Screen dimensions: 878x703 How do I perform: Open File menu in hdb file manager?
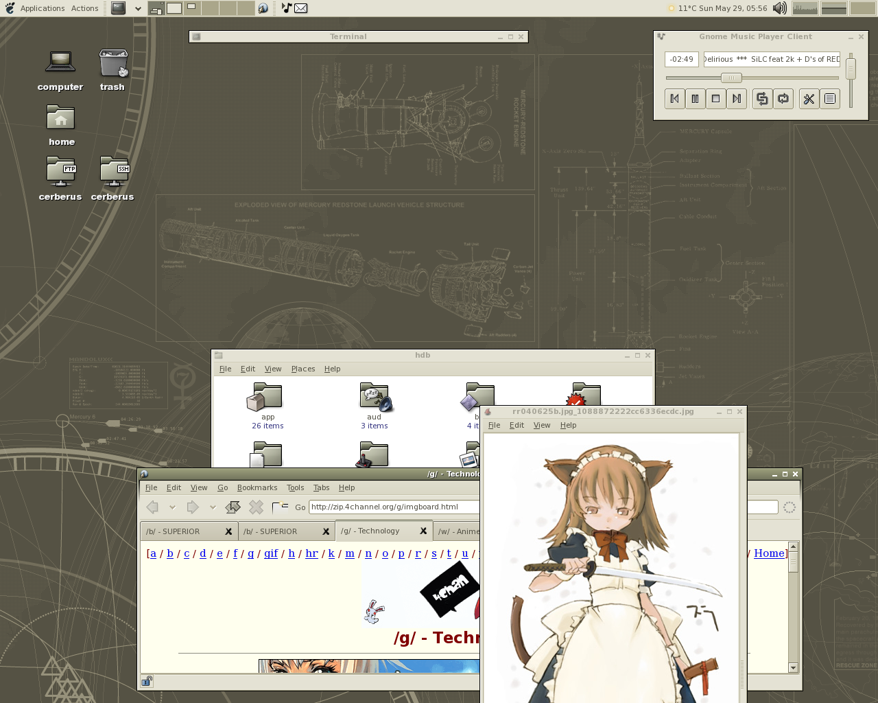pos(225,369)
